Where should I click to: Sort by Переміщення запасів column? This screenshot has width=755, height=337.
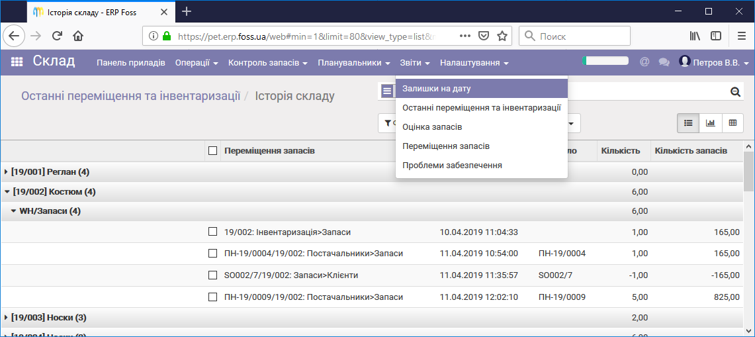[270, 151]
